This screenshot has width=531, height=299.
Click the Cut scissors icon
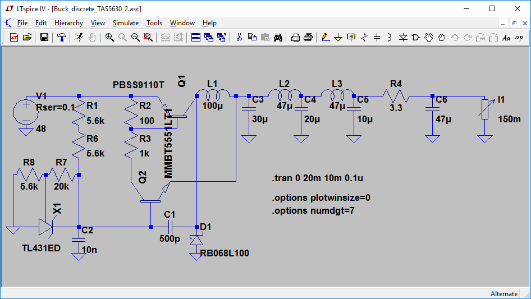pyautogui.click(x=239, y=38)
